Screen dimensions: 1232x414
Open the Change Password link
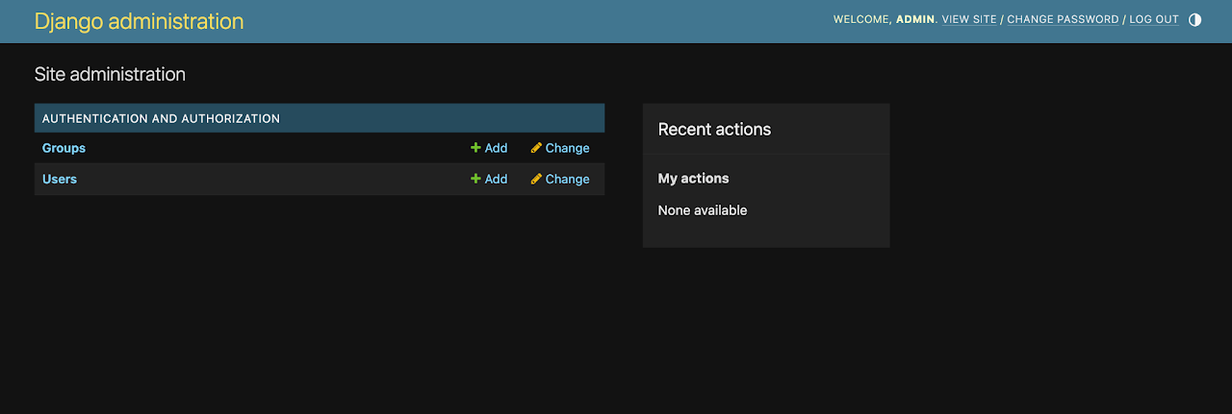tap(1063, 19)
